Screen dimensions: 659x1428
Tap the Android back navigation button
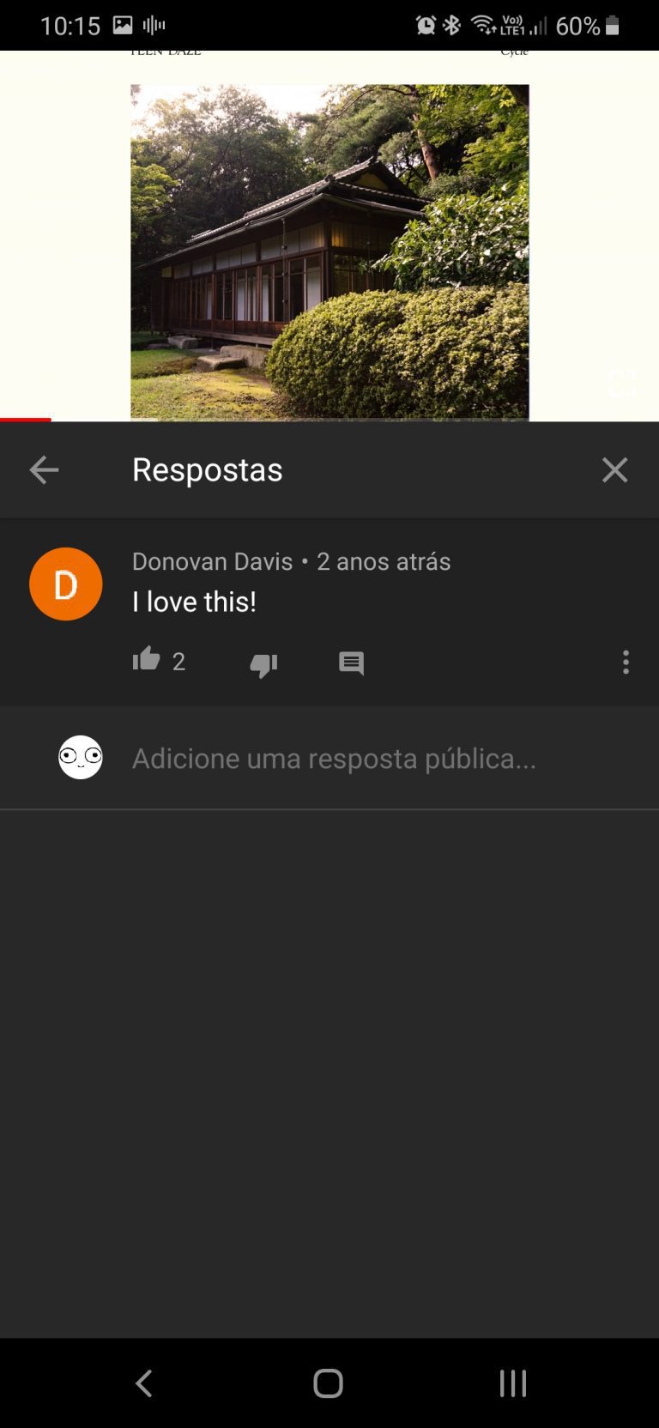pyautogui.click(x=144, y=1383)
